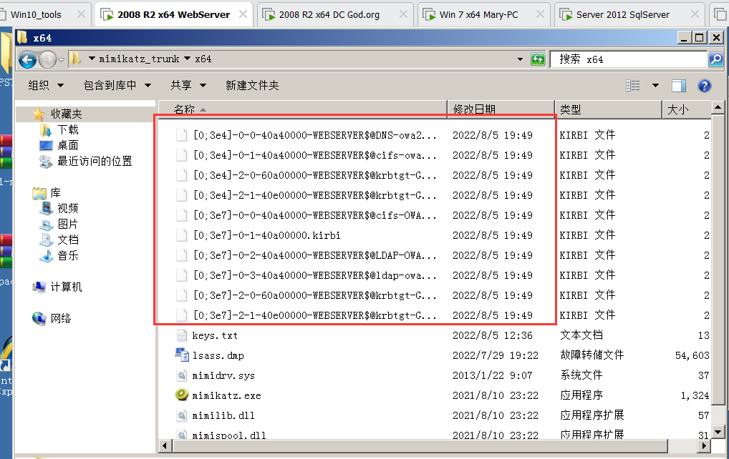Expand the address bar history dropdown

coord(519,59)
